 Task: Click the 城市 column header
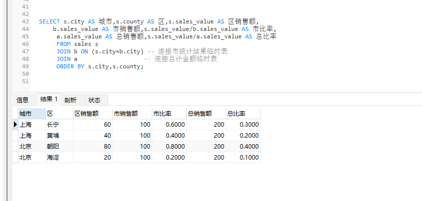pyautogui.click(x=32, y=114)
